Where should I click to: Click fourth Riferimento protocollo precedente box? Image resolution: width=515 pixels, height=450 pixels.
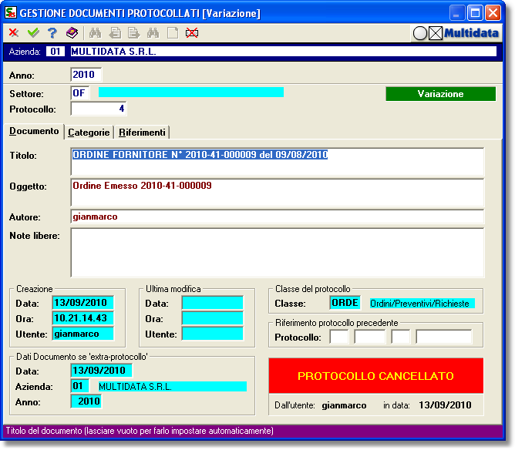click(444, 337)
